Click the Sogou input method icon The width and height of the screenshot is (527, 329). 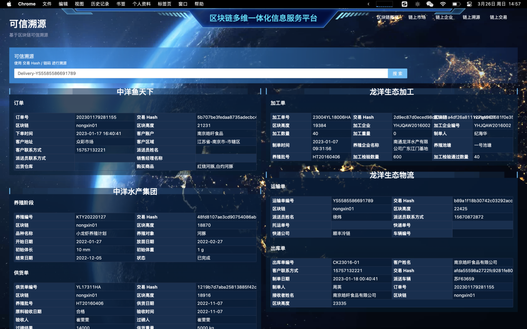[404, 4]
